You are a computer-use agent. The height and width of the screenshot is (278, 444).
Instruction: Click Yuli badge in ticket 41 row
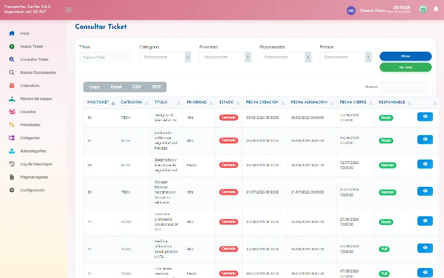384,249
